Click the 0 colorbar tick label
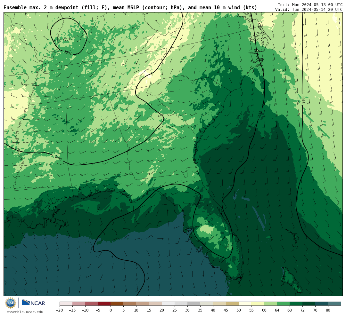 tap(111, 310)
